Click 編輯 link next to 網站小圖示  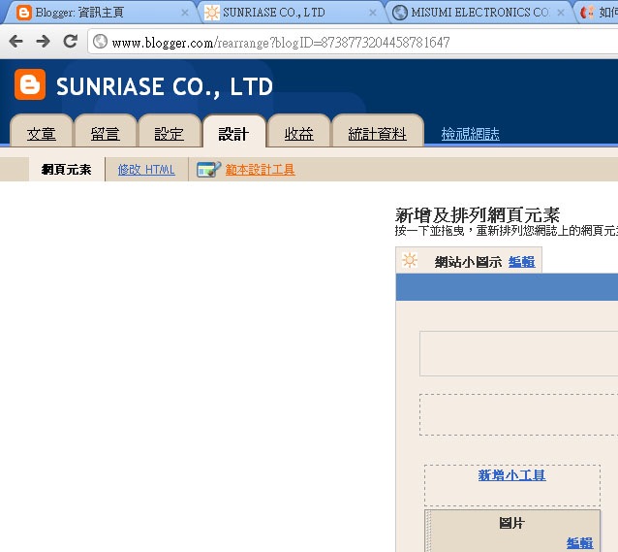tap(522, 261)
